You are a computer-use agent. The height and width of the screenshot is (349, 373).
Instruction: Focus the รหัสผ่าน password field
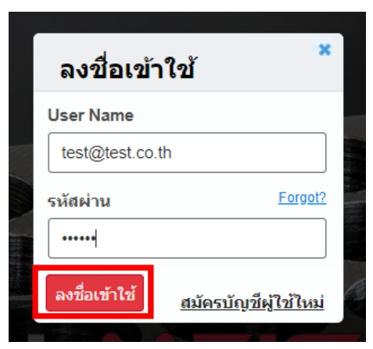tap(187, 238)
